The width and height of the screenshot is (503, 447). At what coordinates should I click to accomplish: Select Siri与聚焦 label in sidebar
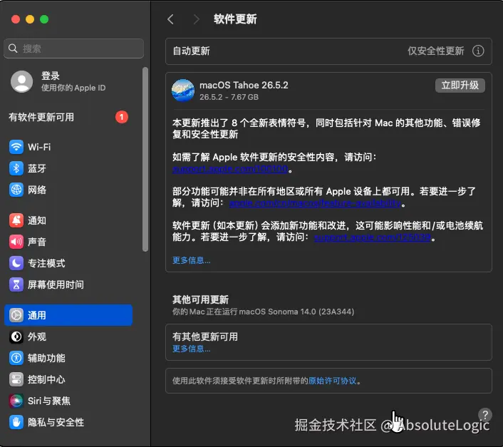click(x=49, y=401)
